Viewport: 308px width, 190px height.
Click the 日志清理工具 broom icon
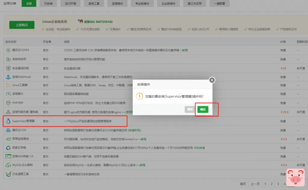tap(8, 174)
